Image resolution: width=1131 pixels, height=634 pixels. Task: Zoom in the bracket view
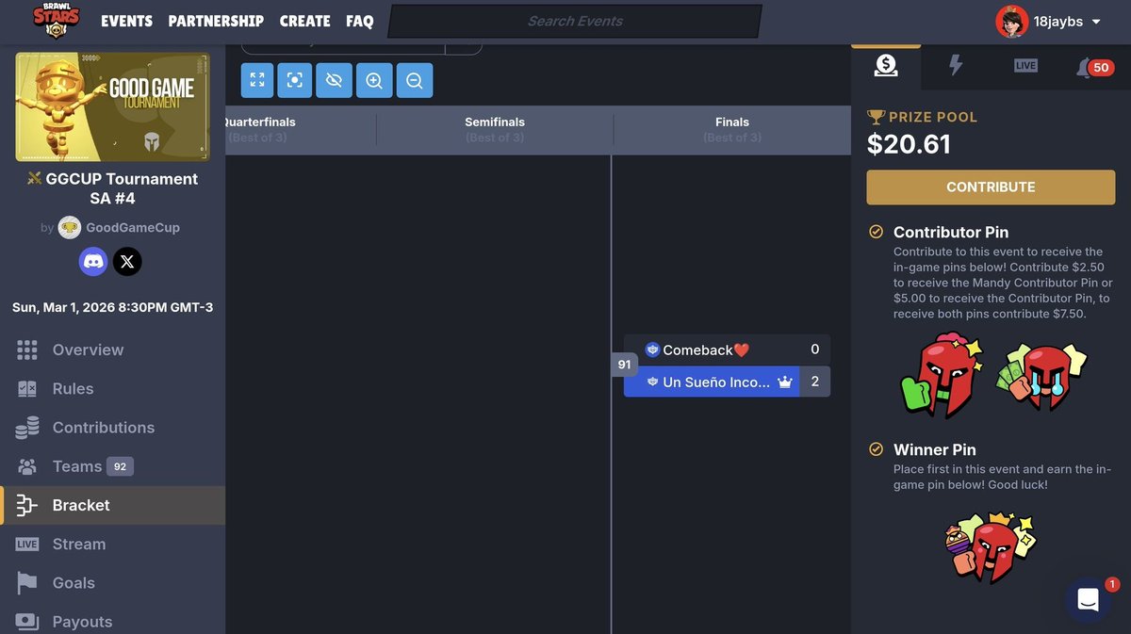[x=374, y=80]
